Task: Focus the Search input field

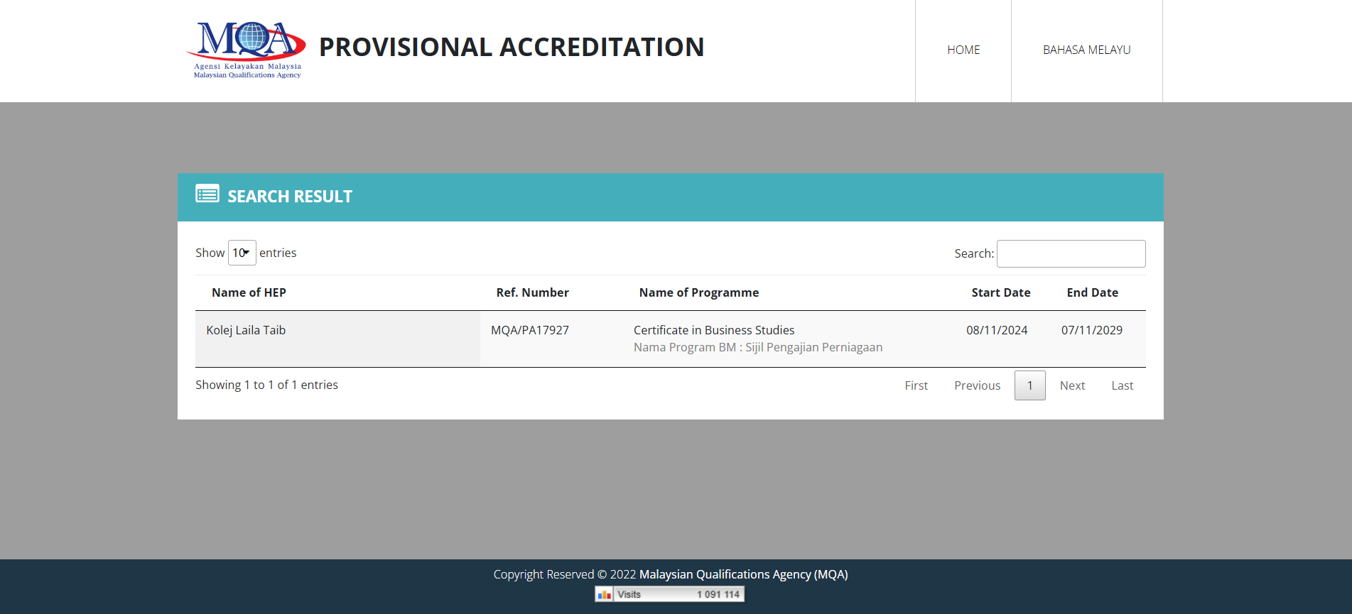Action: pyautogui.click(x=1071, y=253)
